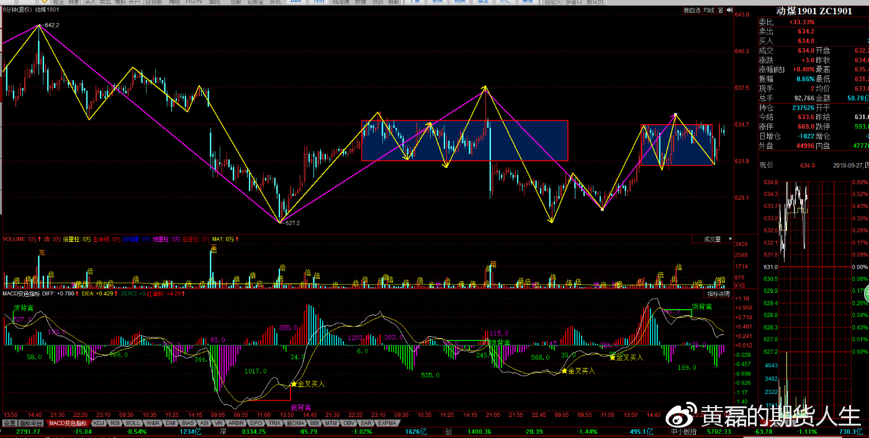
Task: Click the 5分钟(复权) chart period label
Action: tap(17, 10)
